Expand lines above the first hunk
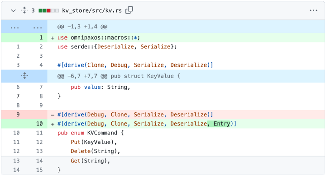 pos(24,27)
